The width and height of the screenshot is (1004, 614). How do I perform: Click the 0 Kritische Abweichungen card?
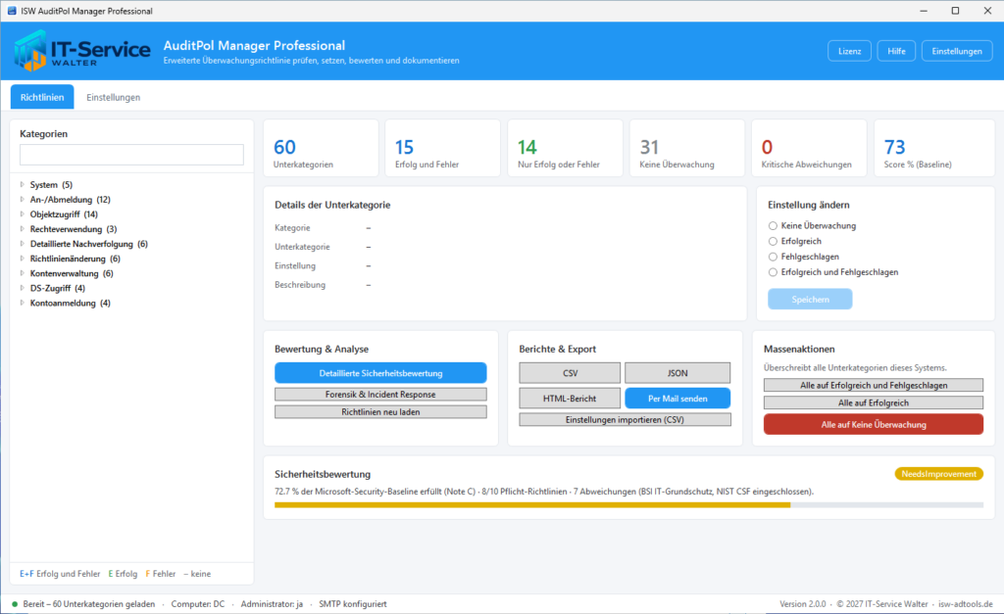tap(809, 148)
